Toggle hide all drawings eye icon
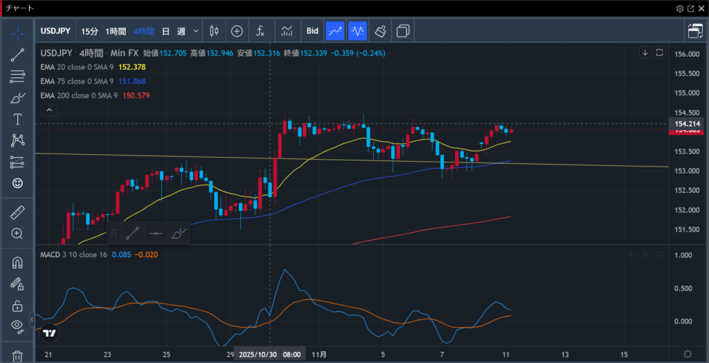 17,325
